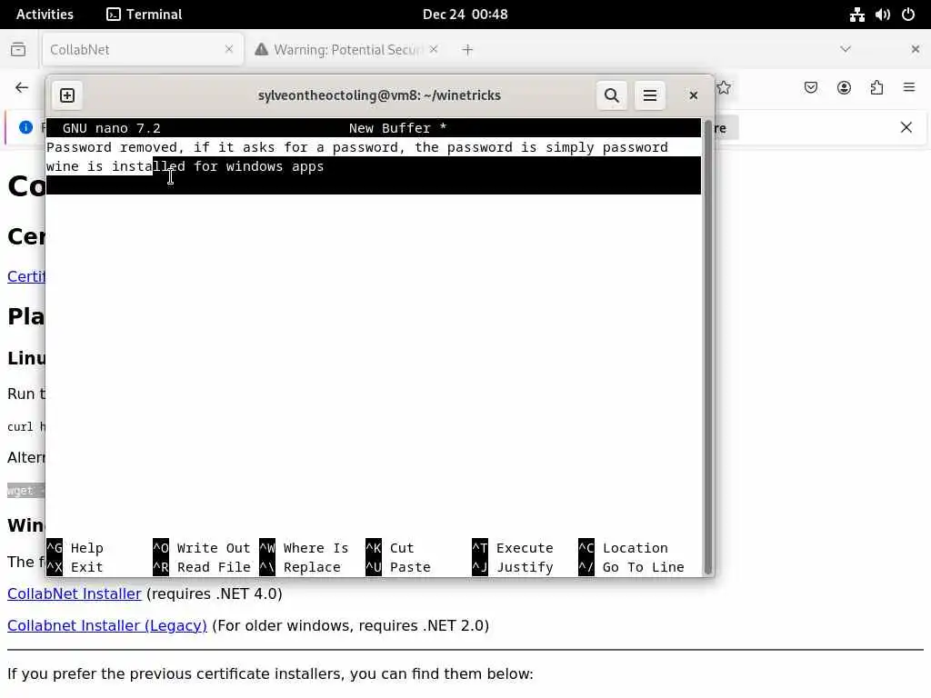
Task: Click the volume icon in system tray
Action: pyautogui.click(x=882, y=15)
